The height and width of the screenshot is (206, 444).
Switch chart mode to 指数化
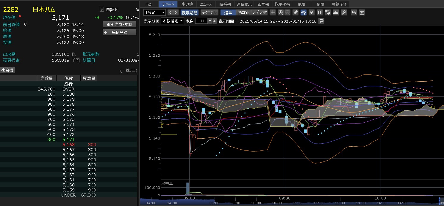pos(244,13)
